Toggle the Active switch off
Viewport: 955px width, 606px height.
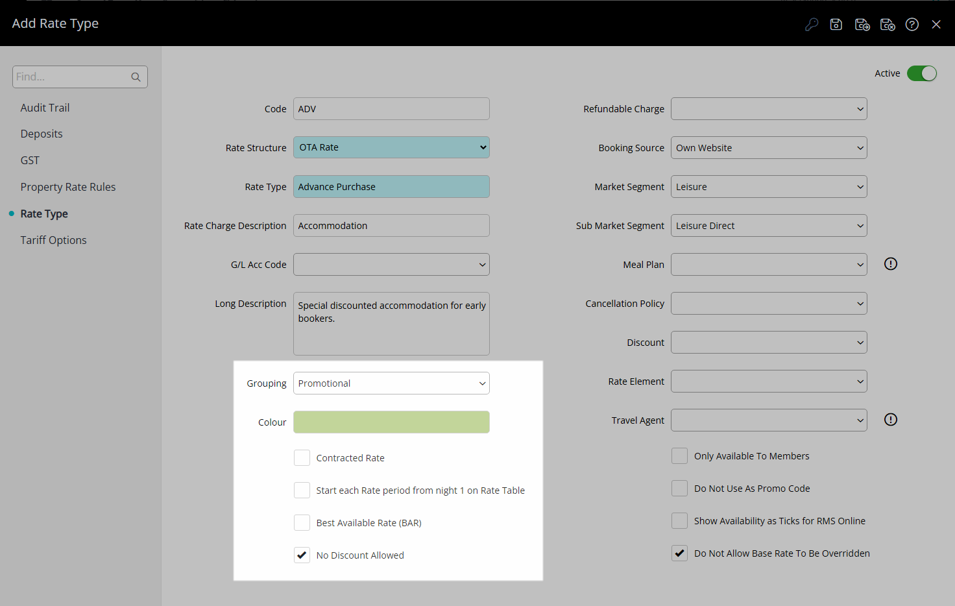(x=921, y=73)
